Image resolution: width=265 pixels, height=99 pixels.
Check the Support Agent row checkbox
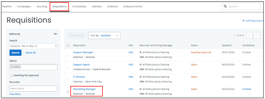68,67
